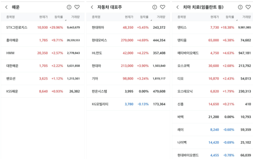Open 메타바이오메드 stock row
This screenshot has height=159, width=253.
pyautogui.click(x=212, y=53)
